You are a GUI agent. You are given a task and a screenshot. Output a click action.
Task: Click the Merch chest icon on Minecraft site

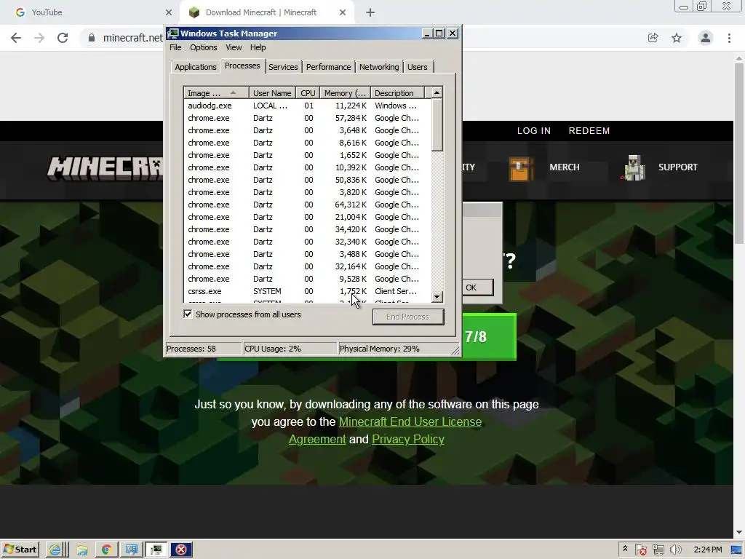pyautogui.click(x=520, y=168)
